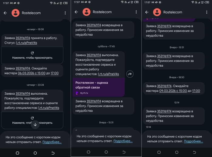Click "Подробнее..." in the left screenshot
The height and width of the screenshot is (157, 212).
52,142
